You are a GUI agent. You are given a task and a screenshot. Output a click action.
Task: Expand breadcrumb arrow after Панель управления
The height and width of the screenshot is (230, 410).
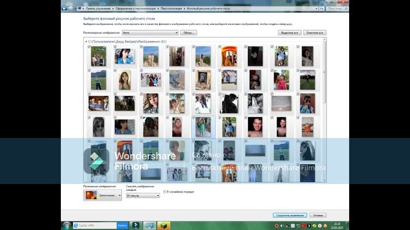click(113, 8)
